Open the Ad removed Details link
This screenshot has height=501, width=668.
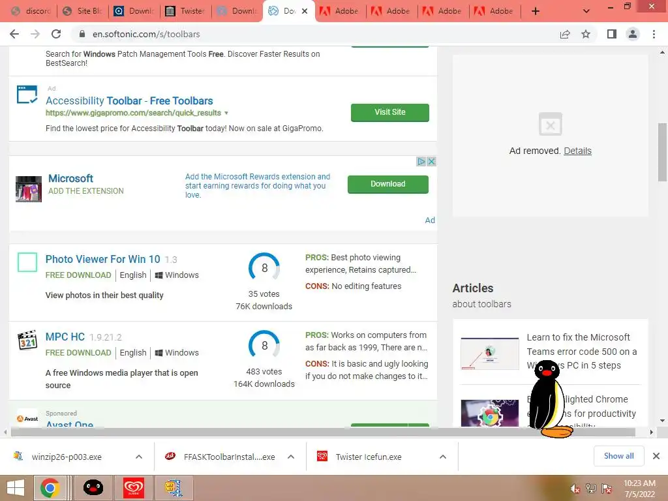coord(577,151)
